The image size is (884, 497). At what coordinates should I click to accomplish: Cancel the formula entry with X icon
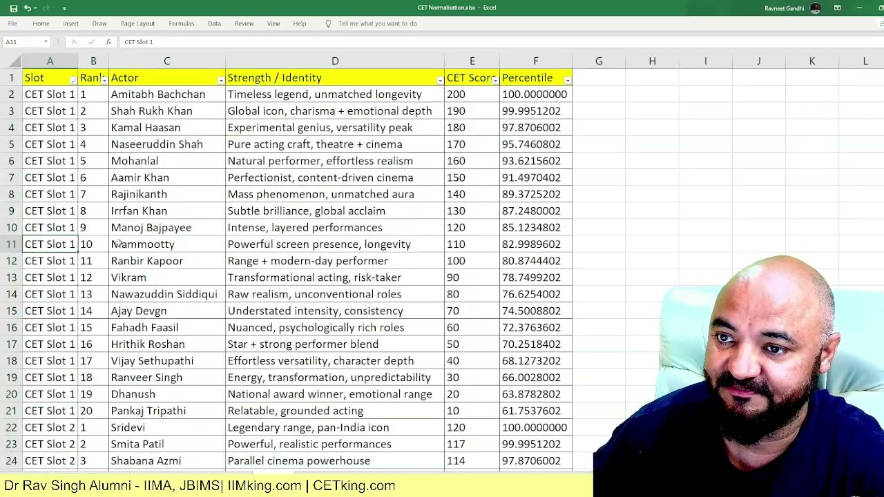tap(74, 42)
